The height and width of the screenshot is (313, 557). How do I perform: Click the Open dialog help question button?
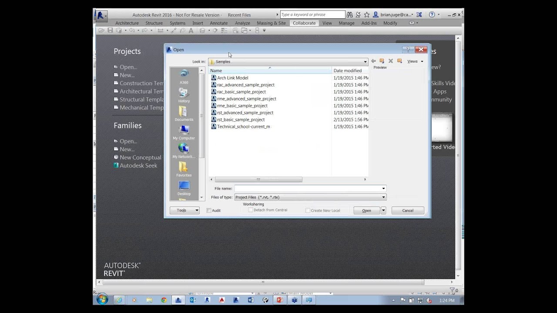click(408, 50)
